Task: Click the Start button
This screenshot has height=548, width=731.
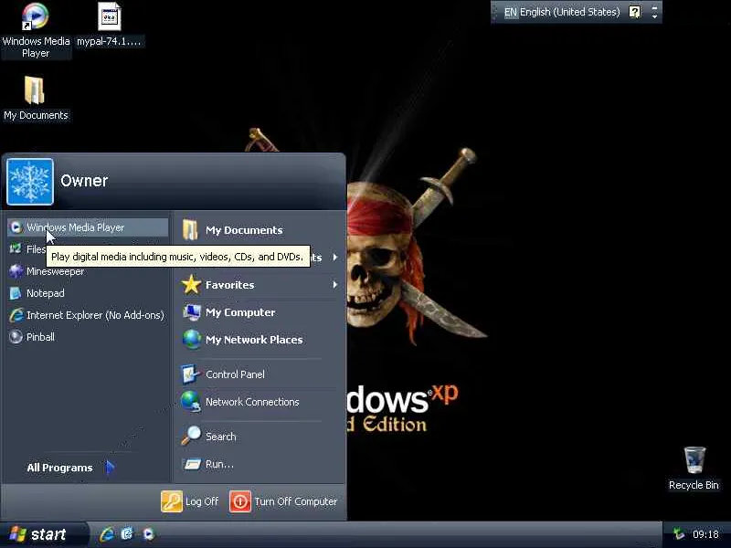Action: point(43,534)
